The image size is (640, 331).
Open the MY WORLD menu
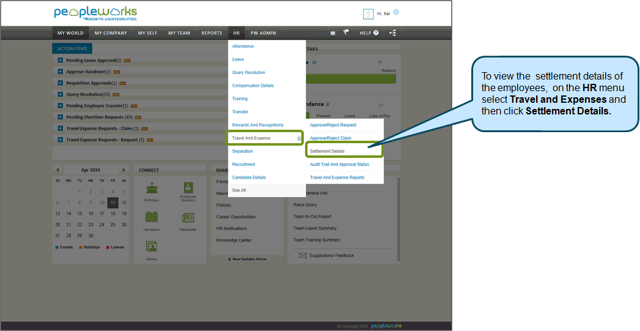click(x=70, y=33)
